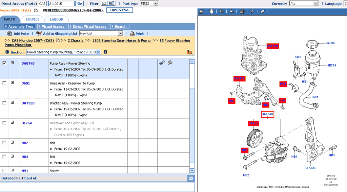Click the parts list scroll down arrow
347x192 pixels.
pyautogui.click(x=192, y=171)
